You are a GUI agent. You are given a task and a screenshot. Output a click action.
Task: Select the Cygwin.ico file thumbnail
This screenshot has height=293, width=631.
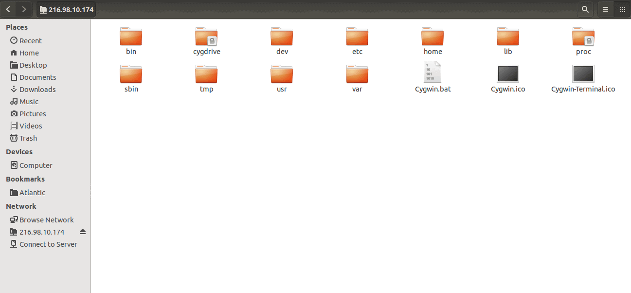(x=508, y=73)
